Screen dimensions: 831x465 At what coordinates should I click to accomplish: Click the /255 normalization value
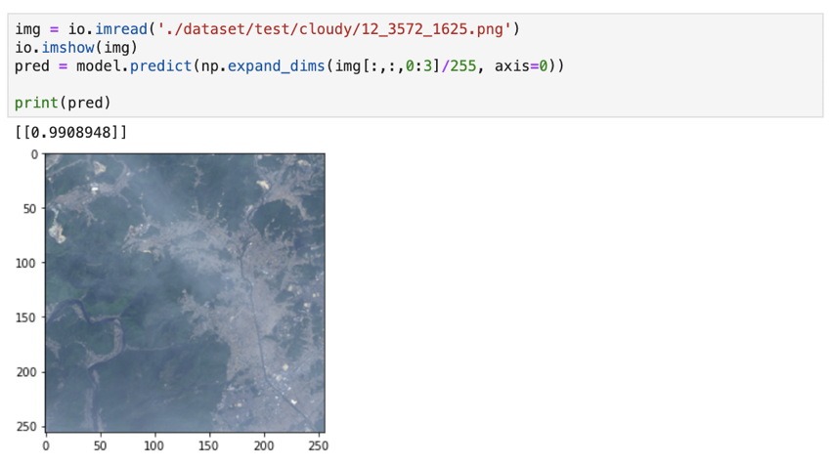click(x=459, y=66)
